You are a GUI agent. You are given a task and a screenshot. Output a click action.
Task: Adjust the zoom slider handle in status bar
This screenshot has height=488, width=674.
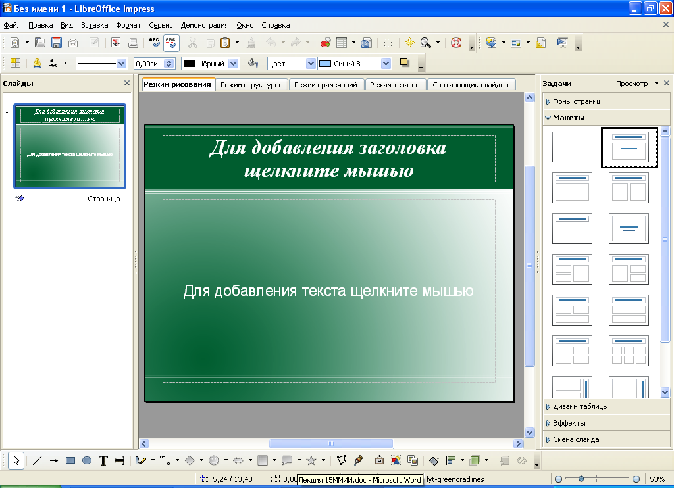tap(581, 479)
